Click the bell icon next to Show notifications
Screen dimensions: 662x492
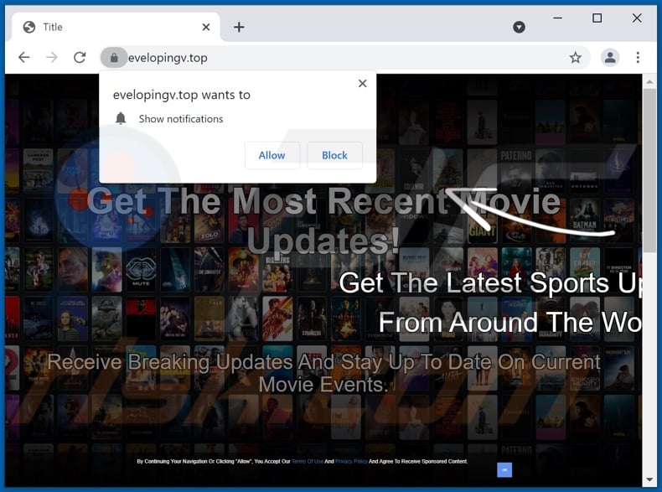click(121, 119)
